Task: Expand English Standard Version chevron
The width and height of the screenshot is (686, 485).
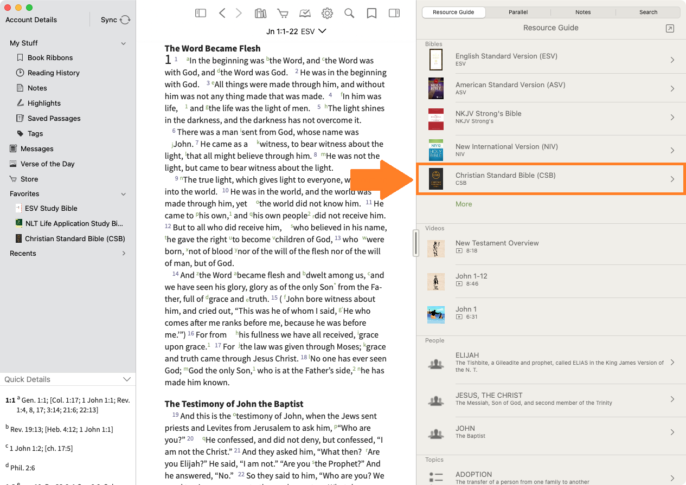Action: (x=672, y=60)
